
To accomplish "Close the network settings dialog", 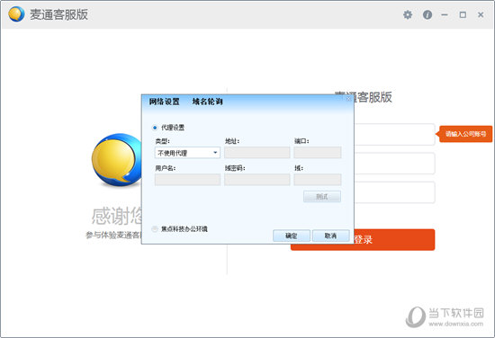I will 349,98.
